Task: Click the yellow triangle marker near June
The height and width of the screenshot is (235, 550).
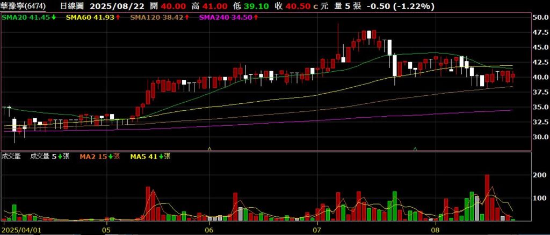Action: pos(209,148)
